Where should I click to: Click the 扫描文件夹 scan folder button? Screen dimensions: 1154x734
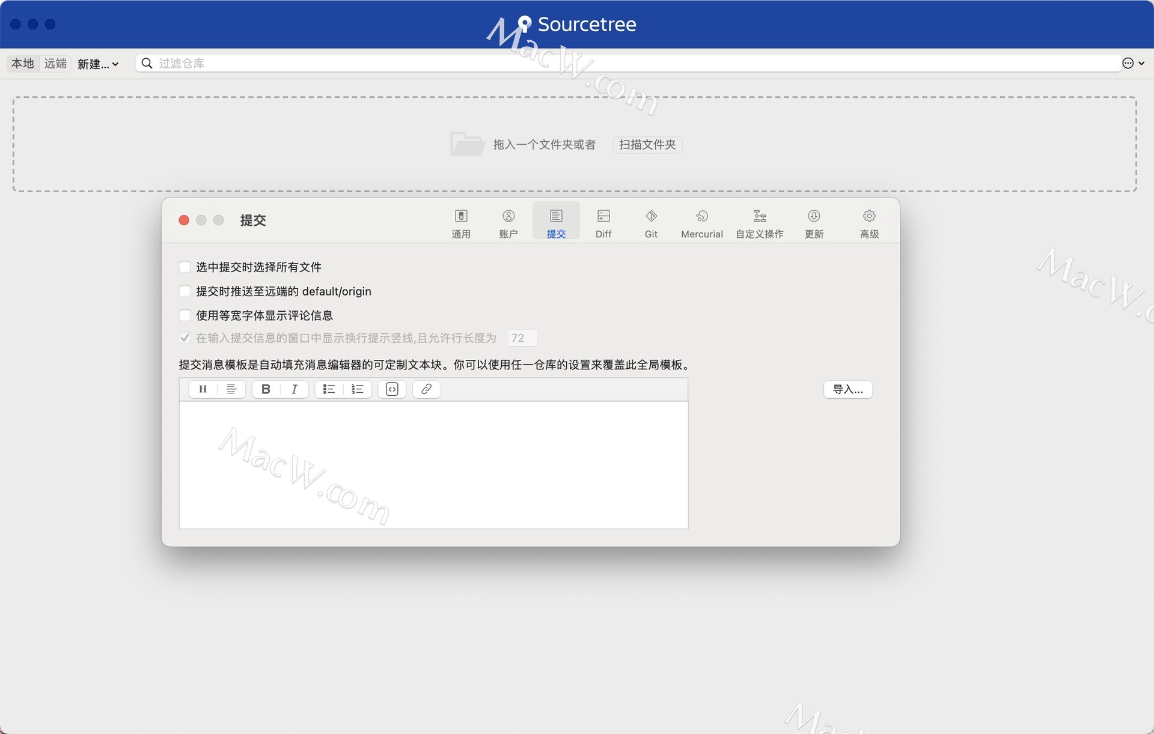647,145
